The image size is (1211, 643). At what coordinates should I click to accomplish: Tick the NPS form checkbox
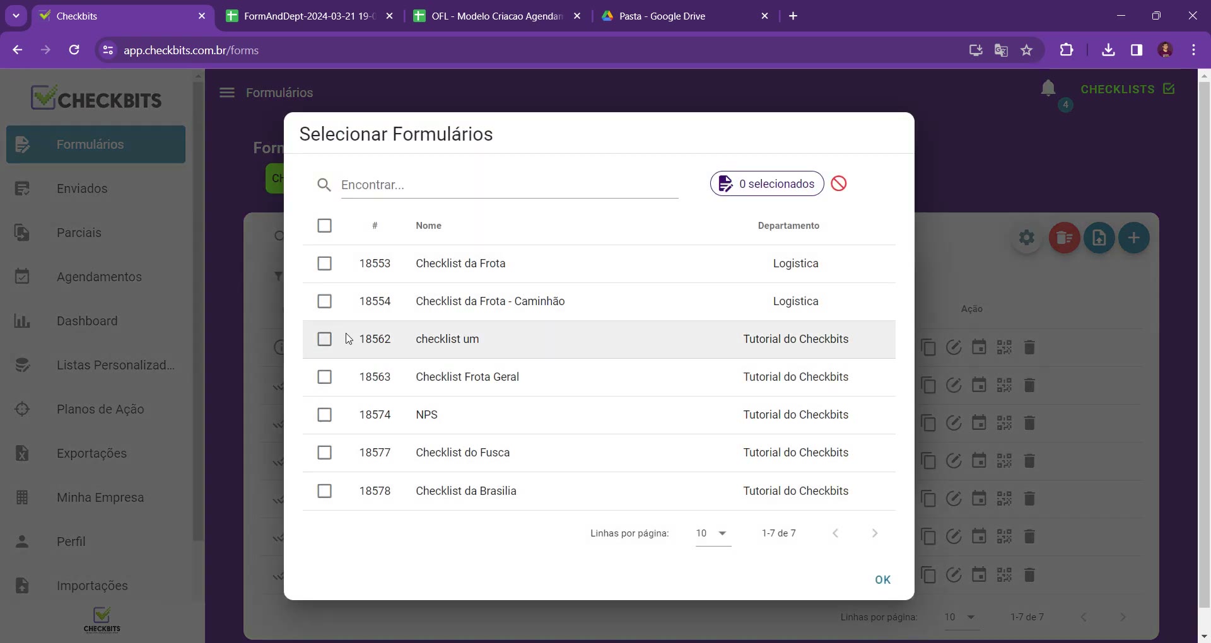[324, 415]
